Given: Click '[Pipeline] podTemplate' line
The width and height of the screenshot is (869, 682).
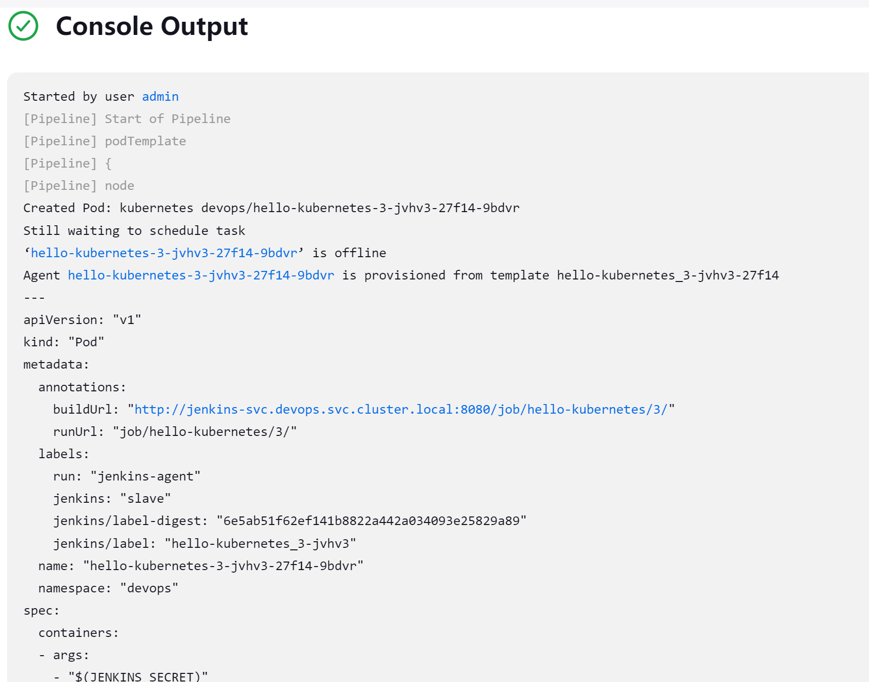Looking at the screenshot, I should [x=105, y=141].
